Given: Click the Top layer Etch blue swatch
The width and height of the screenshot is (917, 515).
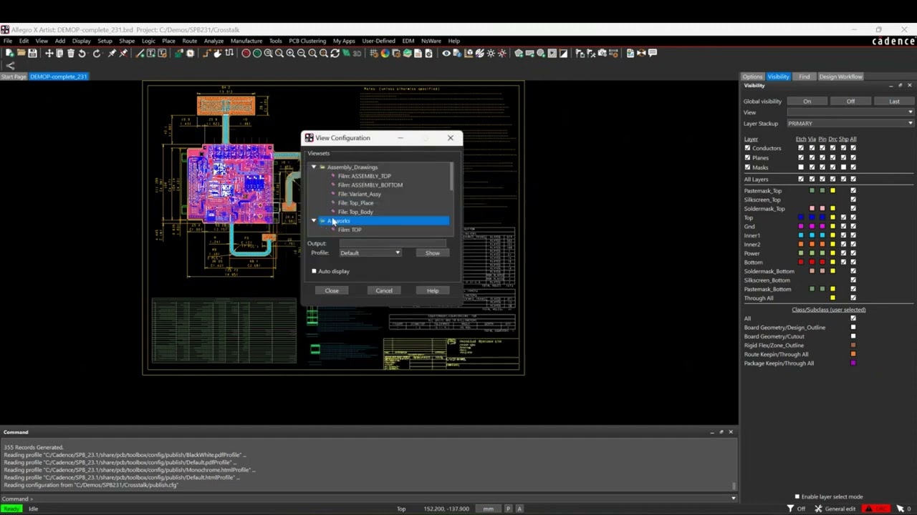Looking at the screenshot, I should tap(801, 217).
